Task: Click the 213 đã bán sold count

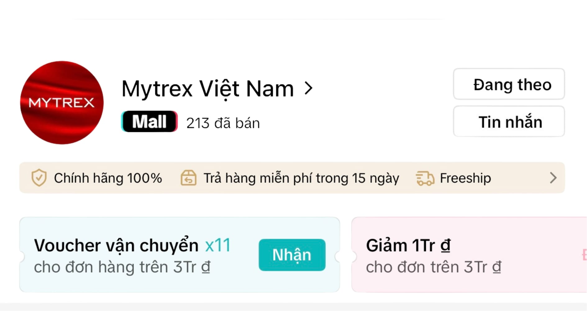Action: 223,123
